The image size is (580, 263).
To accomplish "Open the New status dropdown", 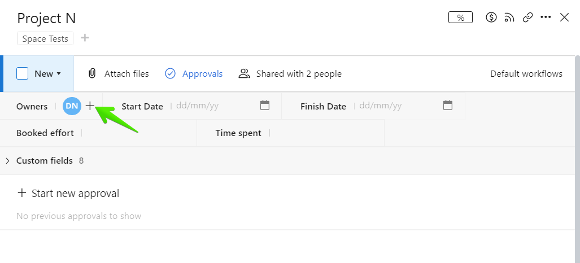I will coord(48,73).
